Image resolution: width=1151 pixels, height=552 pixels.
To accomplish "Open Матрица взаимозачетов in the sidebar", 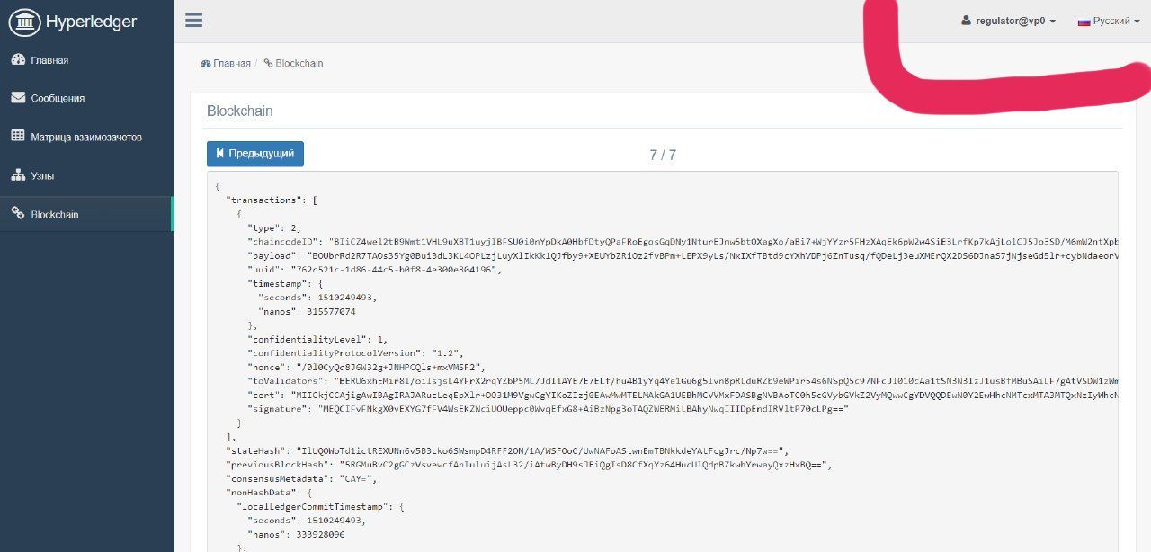I will [x=87, y=137].
